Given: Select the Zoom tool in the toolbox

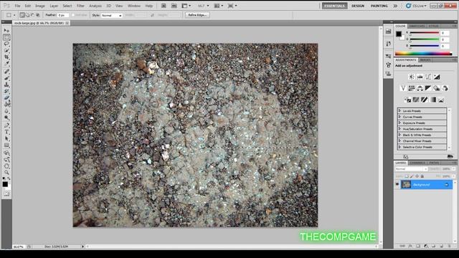Looking at the screenshot, I should coord(6,172).
